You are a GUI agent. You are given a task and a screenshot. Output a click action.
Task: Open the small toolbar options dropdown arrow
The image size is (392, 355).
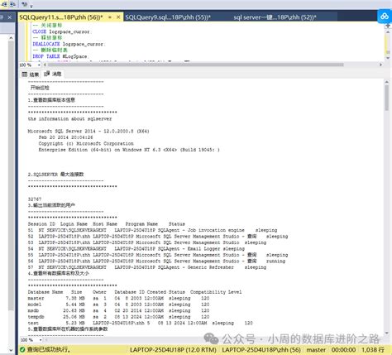31,6
